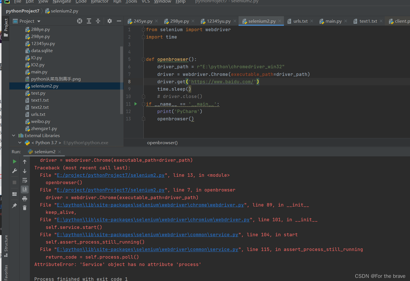Open the Navigate menu
The image size is (410, 281).
coord(62,1)
